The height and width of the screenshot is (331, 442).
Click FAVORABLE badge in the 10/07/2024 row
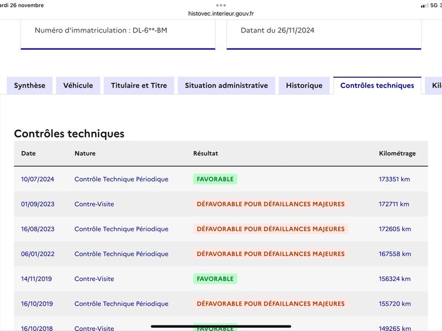coord(215,179)
